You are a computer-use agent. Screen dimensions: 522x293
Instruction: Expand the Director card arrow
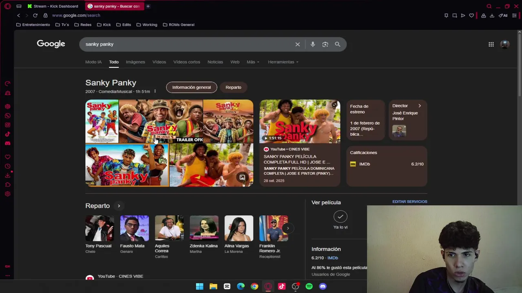419,106
